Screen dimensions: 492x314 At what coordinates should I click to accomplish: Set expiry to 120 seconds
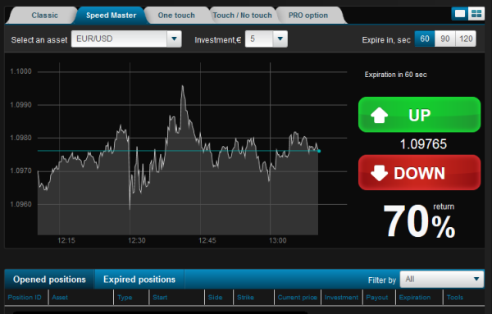(x=466, y=39)
